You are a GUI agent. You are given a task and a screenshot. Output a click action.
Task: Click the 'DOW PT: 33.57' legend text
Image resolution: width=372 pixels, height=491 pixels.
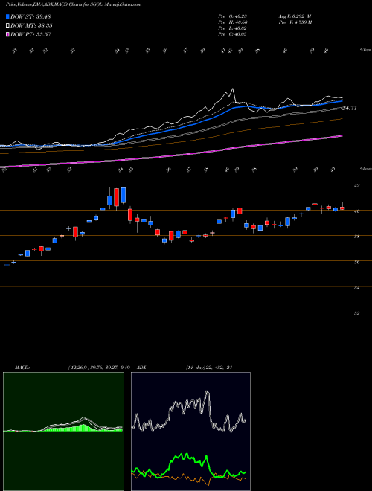(x=31, y=34)
